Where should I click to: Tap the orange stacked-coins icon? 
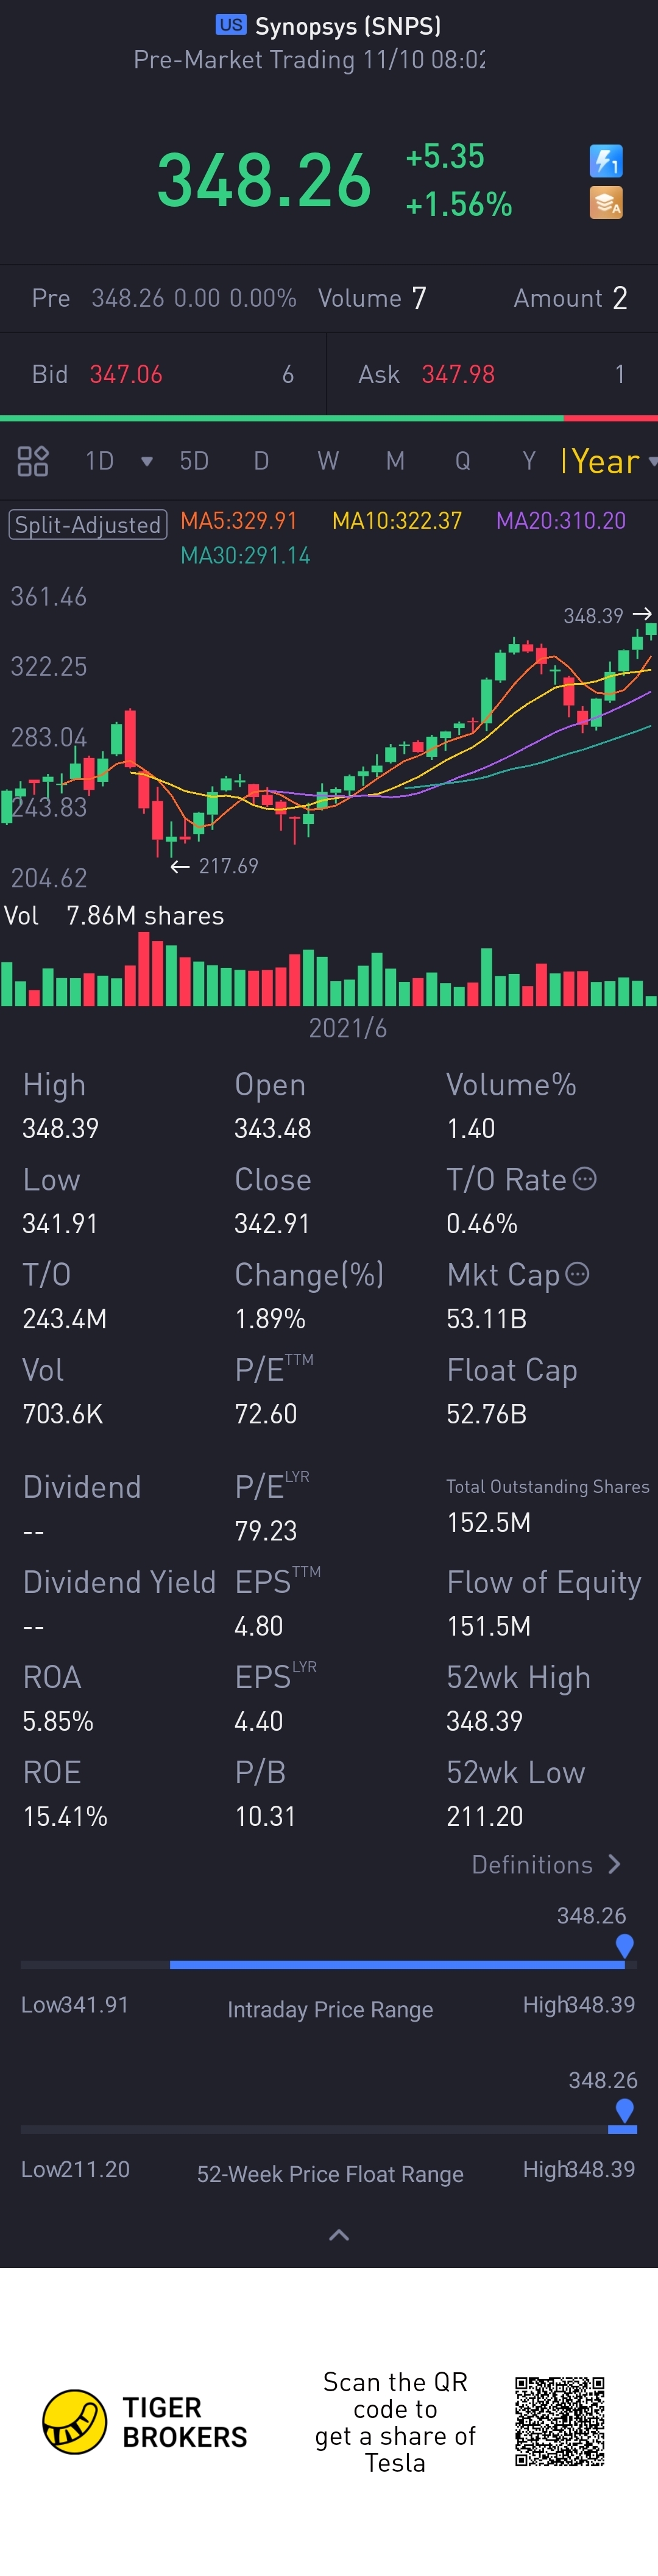[x=606, y=203]
